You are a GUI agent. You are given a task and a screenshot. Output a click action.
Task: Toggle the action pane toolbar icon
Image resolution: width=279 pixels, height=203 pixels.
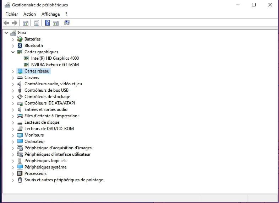pos(56,23)
